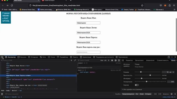
Task: Select the text-align center declaration value
Action: pyautogui.click(x=92, y=72)
